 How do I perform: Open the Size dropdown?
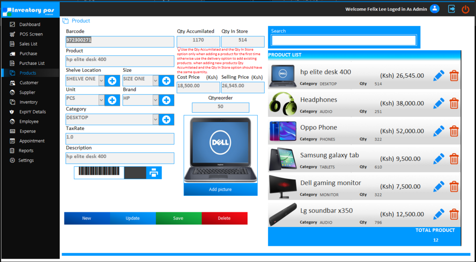[155, 81]
